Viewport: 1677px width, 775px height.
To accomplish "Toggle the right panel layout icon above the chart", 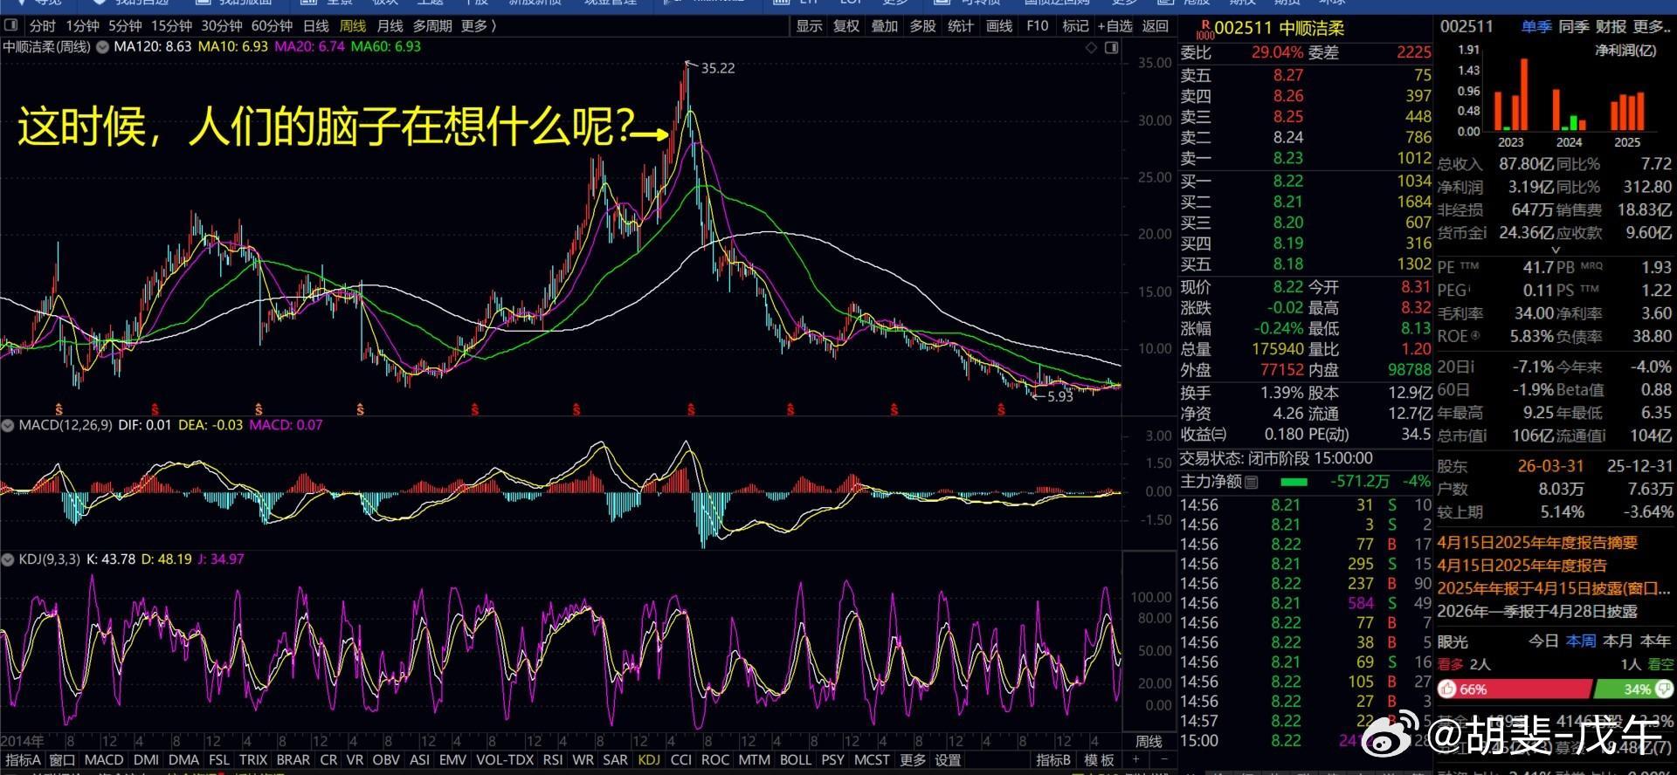I will [x=1111, y=47].
